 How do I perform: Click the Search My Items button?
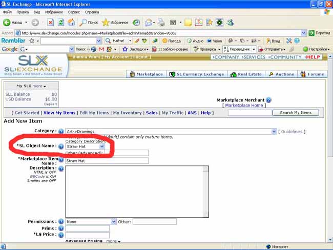[x=296, y=113]
